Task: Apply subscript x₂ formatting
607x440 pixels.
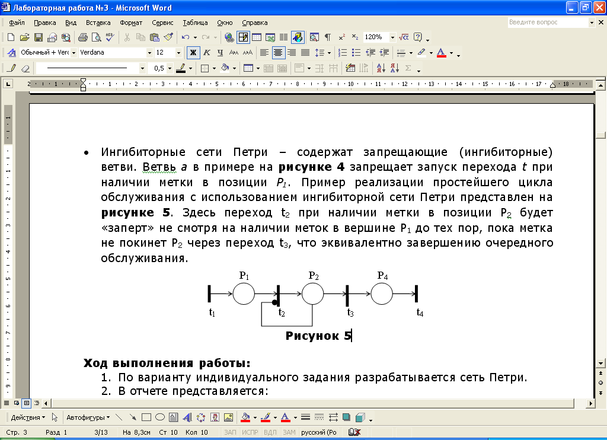Action: coord(355,37)
